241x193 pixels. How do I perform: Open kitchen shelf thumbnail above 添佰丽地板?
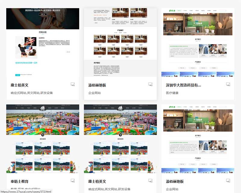coord(198,139)
